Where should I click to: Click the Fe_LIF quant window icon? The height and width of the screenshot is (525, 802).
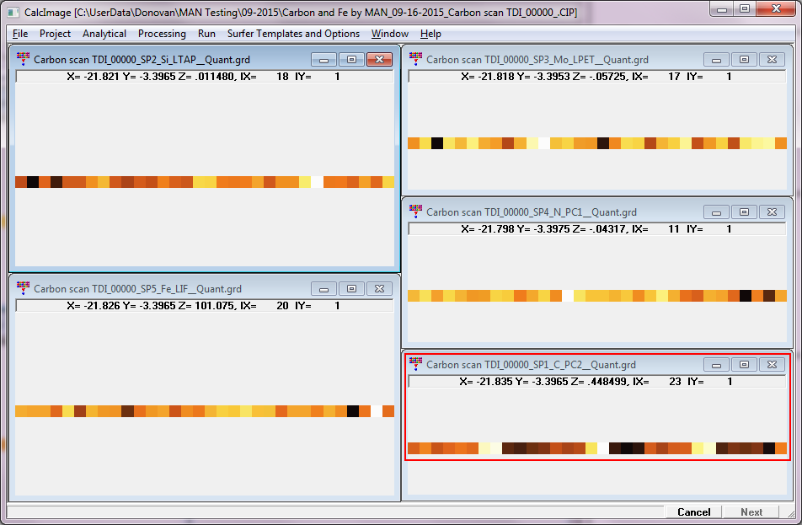23,288
